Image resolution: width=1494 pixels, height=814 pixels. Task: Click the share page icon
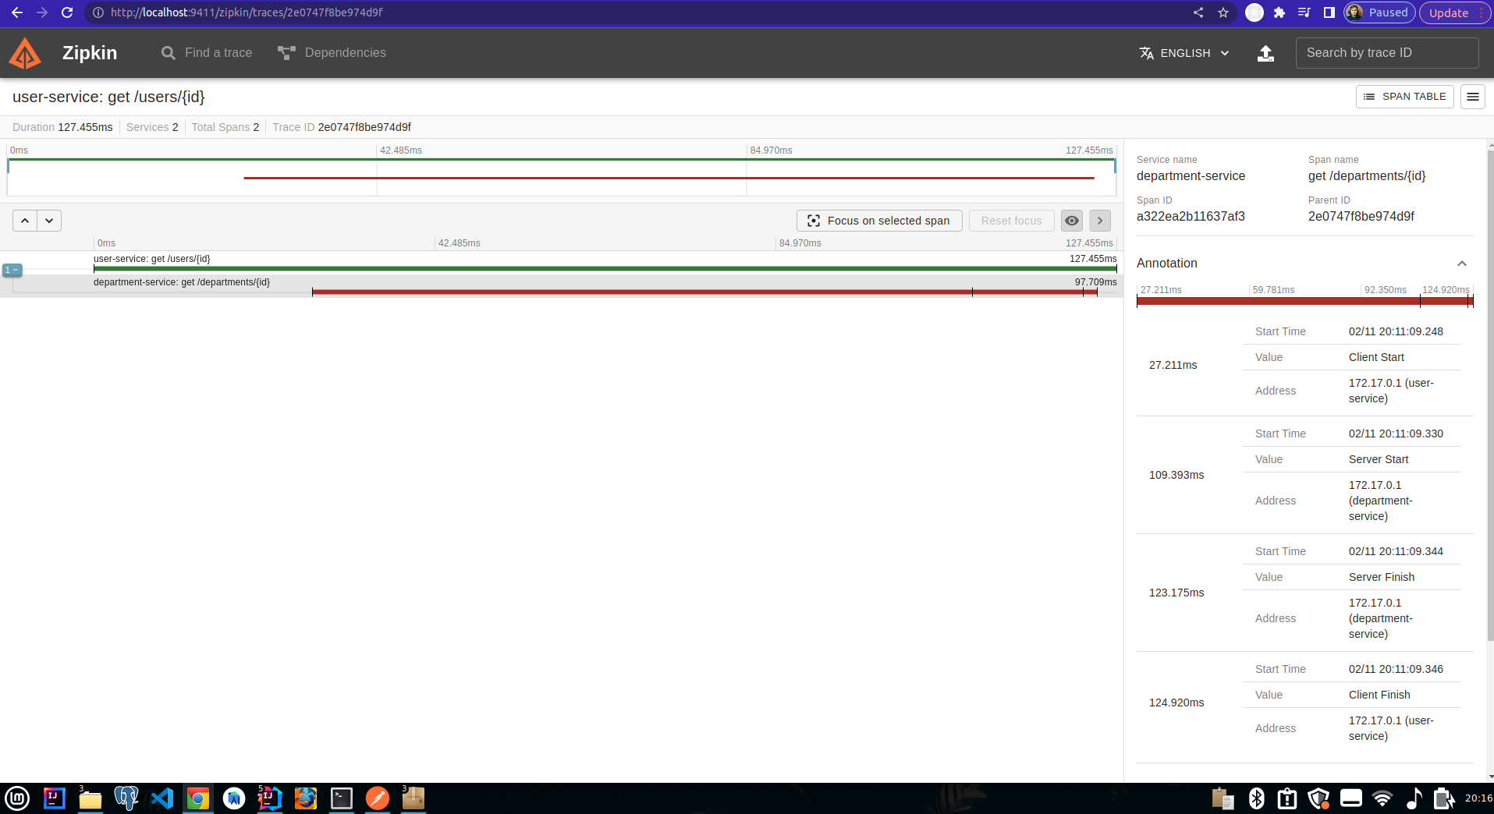click(1198, 12)
